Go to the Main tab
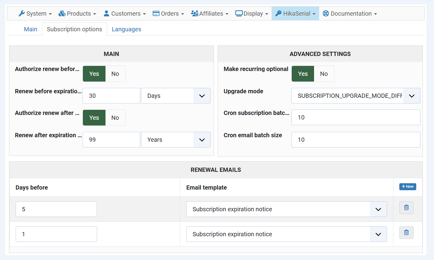This screenshot has width=434, height=260. coord(30,29)
